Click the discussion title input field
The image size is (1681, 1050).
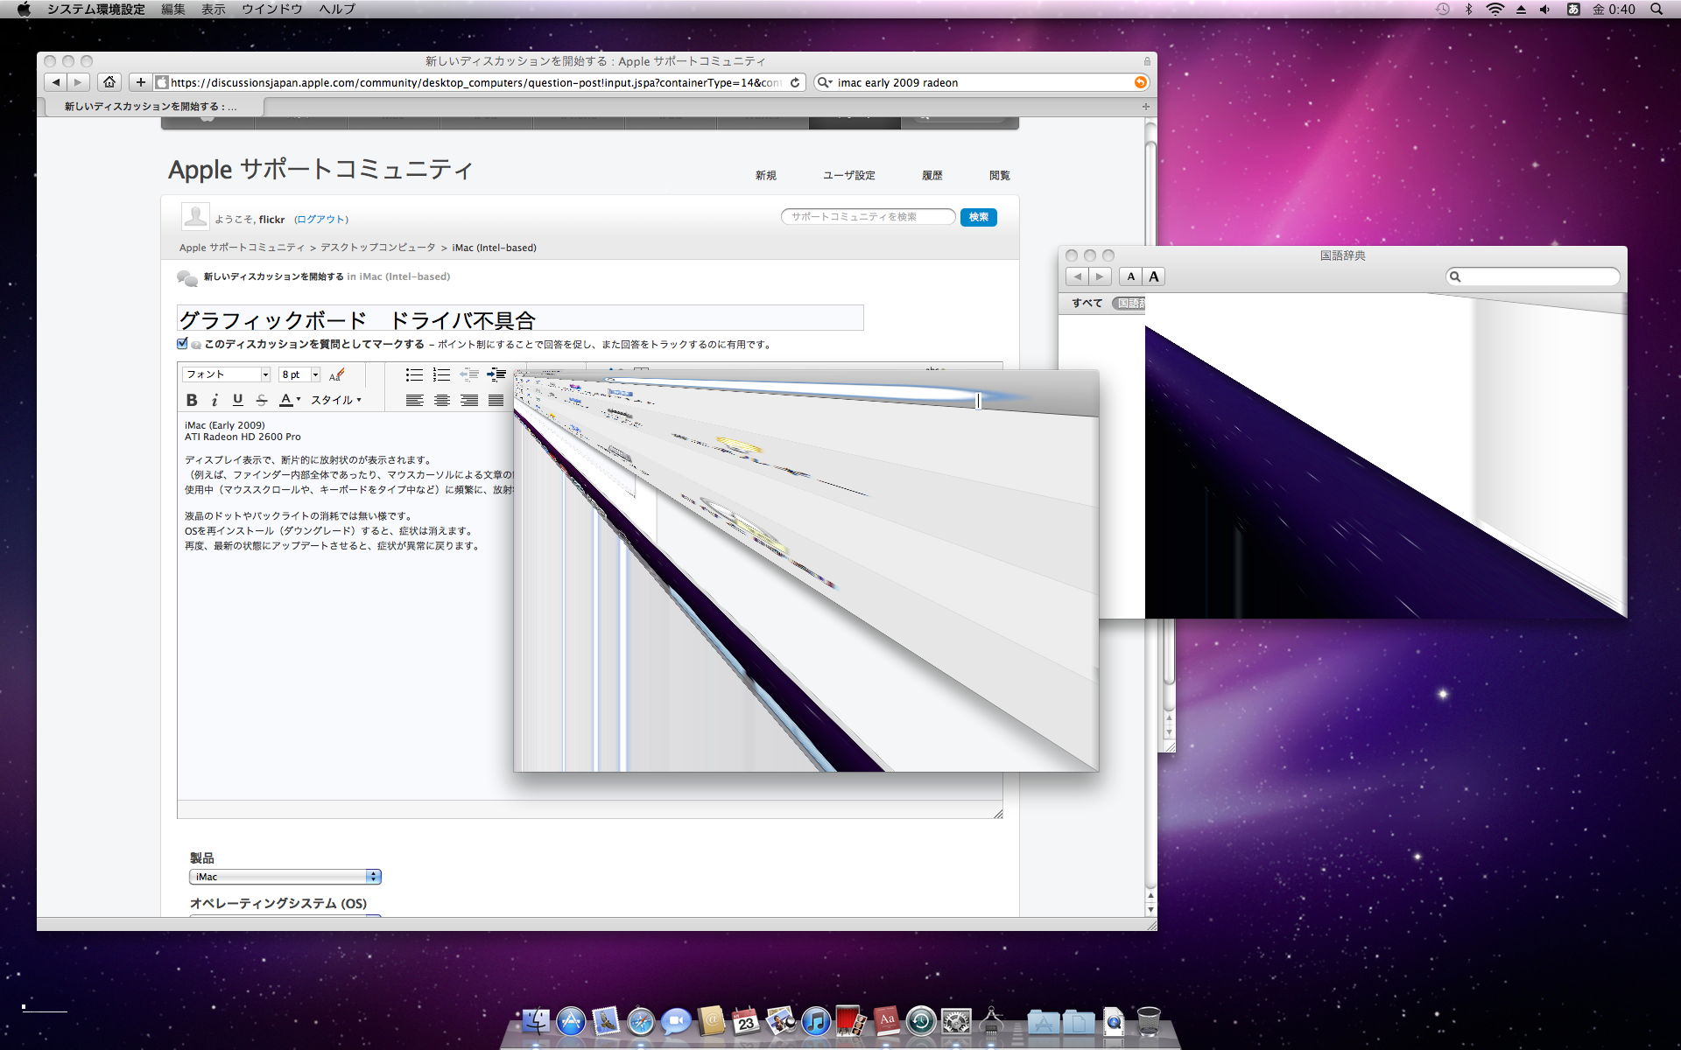(520, 318)
